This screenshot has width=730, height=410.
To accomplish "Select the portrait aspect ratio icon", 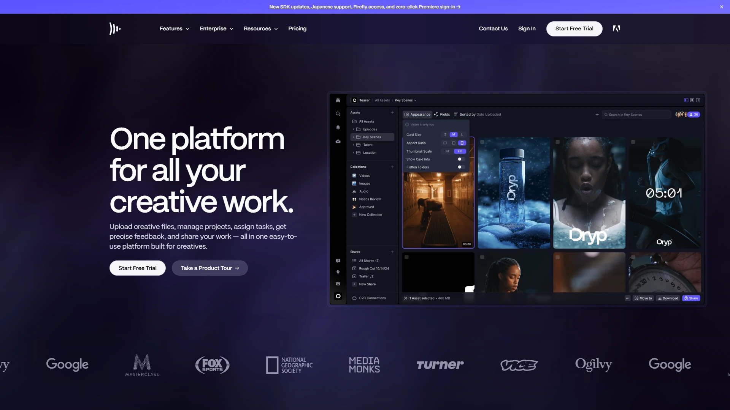I will 462,143.
